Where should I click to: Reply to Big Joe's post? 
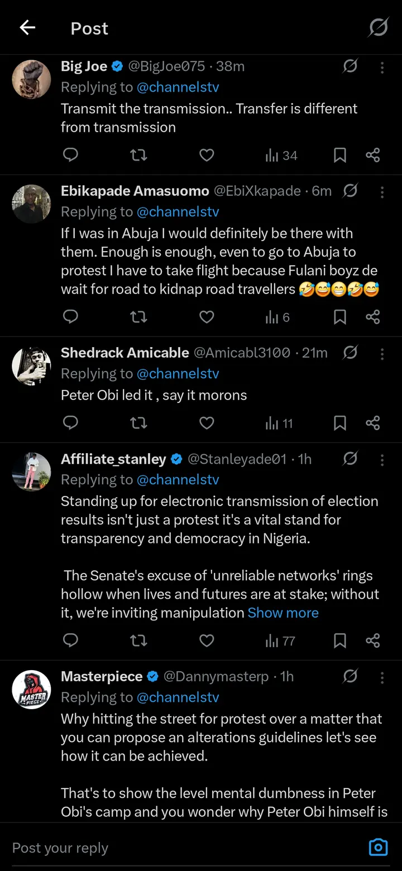click(70, 155)
